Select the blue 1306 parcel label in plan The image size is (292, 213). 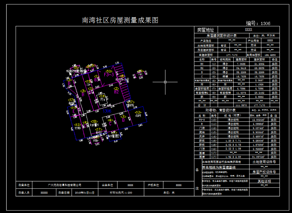(107, 111)
